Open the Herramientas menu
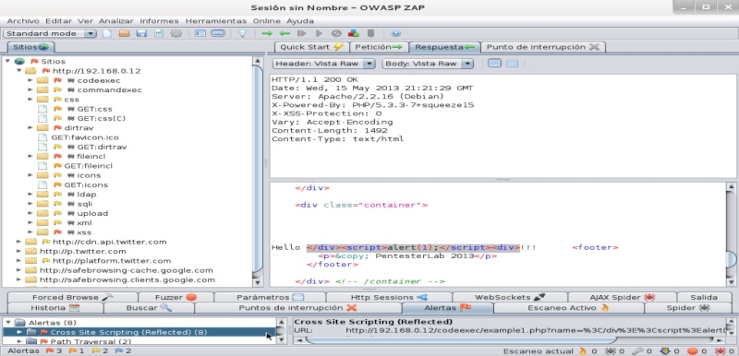The width and height of the screenshot is (739, 356). coord(216,21)
